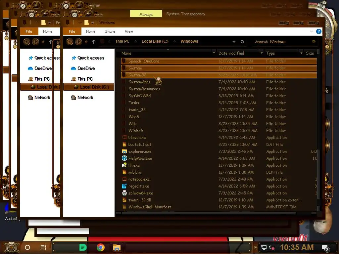Click the notepad.exe file icon
339x254 pixels.
(x=124, y=179)
